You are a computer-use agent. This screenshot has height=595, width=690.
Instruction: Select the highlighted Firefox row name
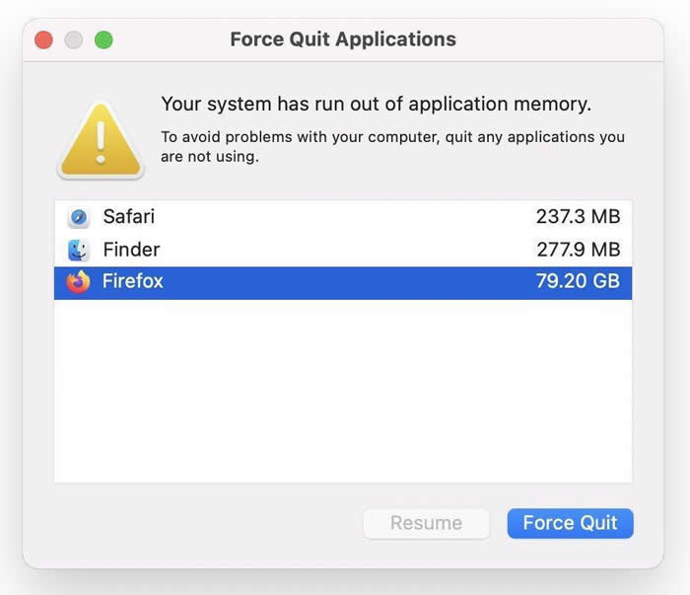[x=133, y=282]
